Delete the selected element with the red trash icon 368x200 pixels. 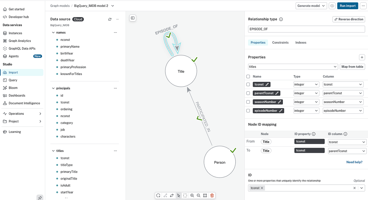coord(212,196)
